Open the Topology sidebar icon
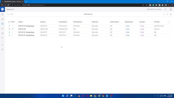 (x=2, y=19)
